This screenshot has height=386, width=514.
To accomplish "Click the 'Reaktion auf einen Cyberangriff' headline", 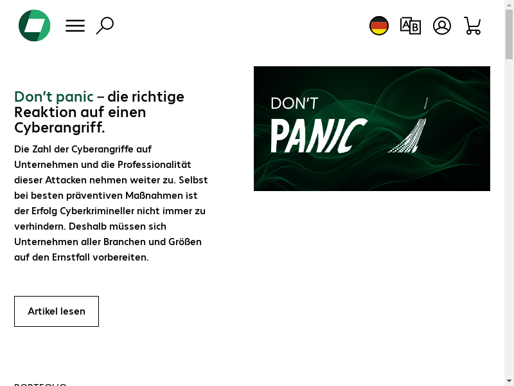I will coord(80,120).
